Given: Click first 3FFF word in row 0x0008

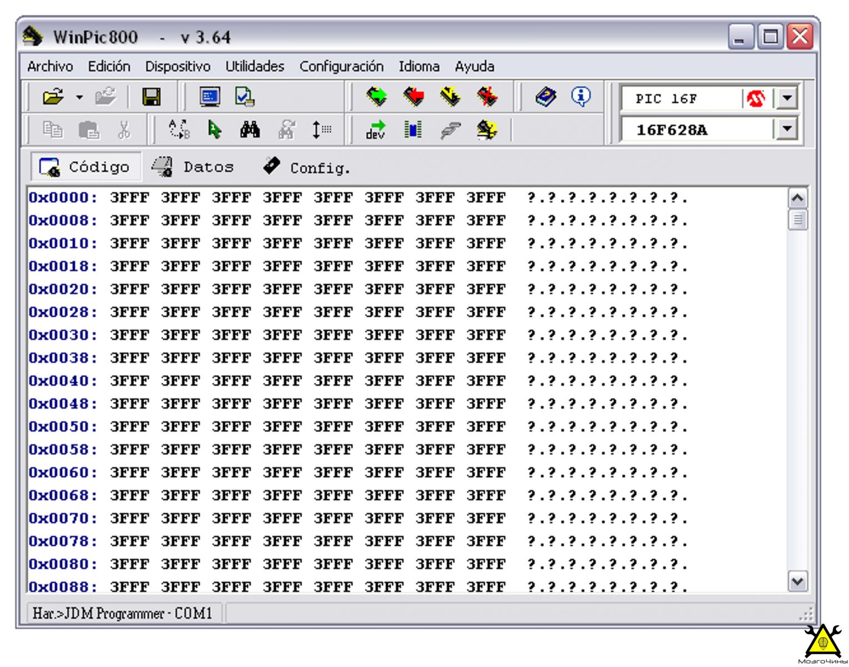Looking at the screenshot, I should pyautogui.click(x=129, y=221).
